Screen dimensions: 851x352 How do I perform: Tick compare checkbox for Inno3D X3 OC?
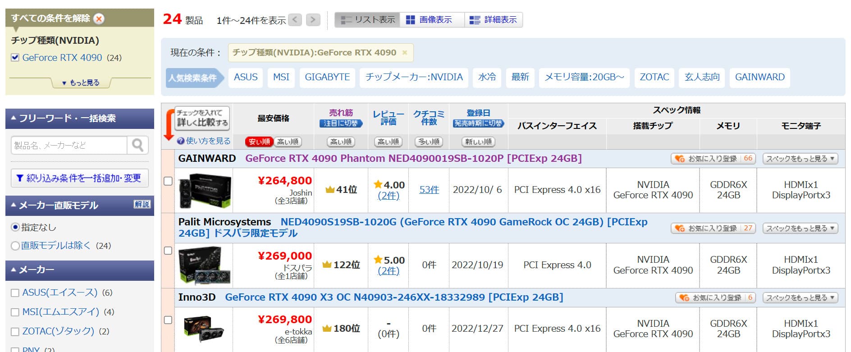pos(168,320)
